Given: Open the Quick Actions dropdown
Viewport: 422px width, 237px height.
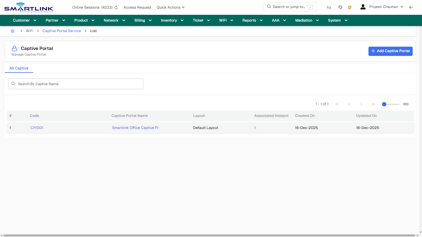Looking at the screenshot, I should click(x=170, y=7).
